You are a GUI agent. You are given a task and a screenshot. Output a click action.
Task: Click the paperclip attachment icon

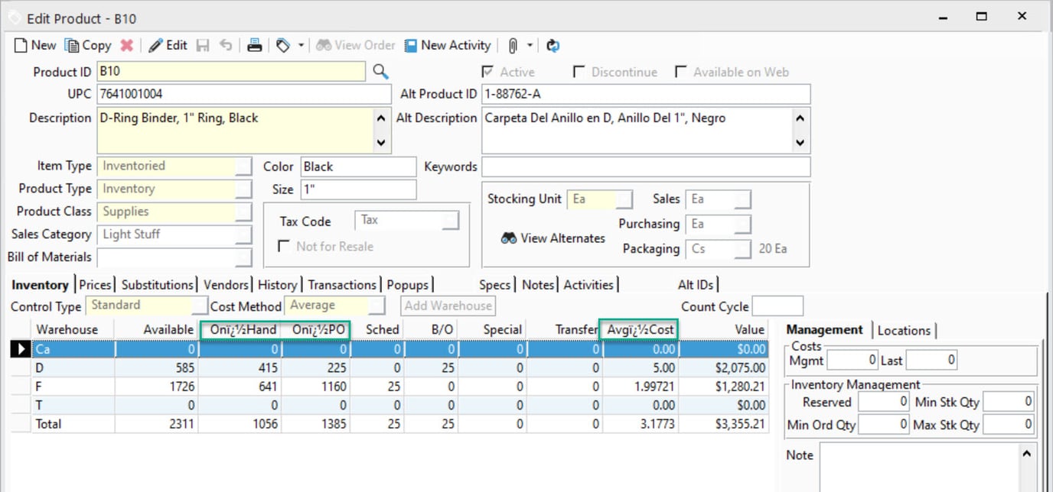(x=513, y=45)
